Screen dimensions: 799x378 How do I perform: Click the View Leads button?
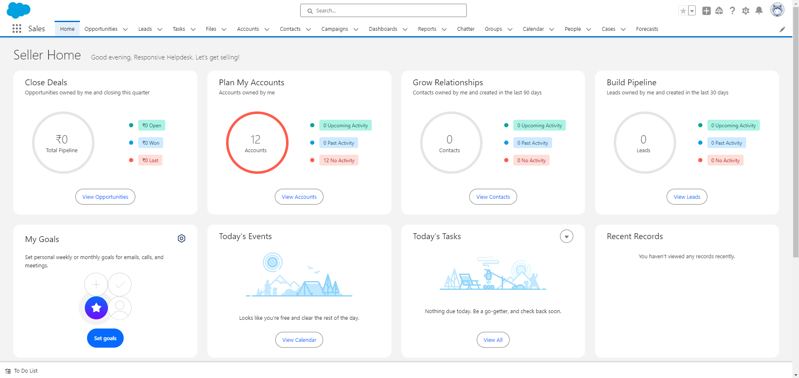pyautogui.click(x=687, y=197)
